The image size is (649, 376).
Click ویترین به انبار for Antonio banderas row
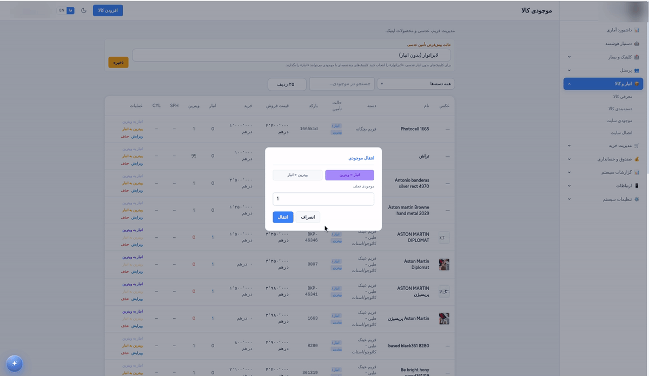pyautogui.click(x=133, y=184)
